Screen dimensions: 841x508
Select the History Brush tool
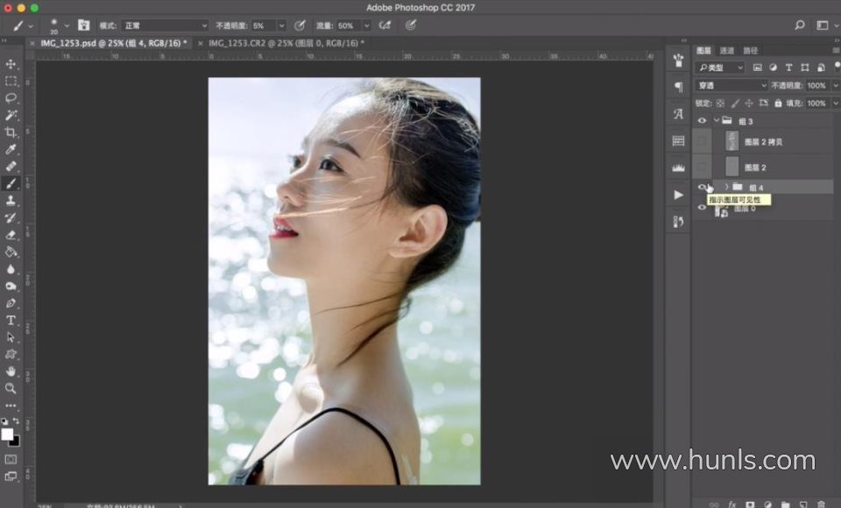11,218
